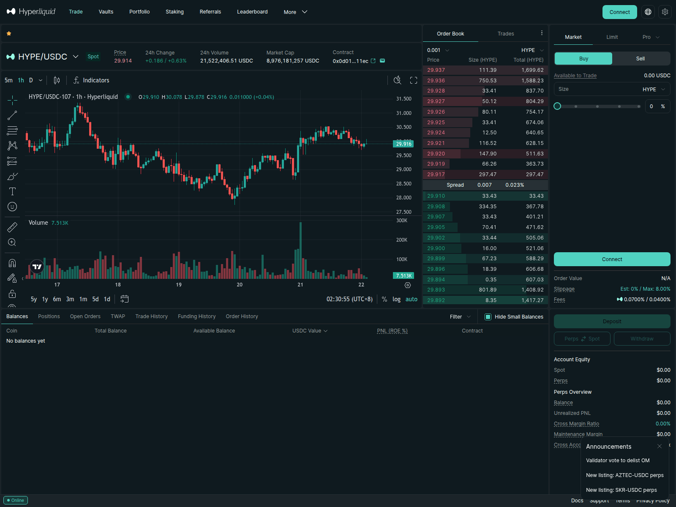
Task: Enter fullscreen chart mode
Action: click(414, 80)
